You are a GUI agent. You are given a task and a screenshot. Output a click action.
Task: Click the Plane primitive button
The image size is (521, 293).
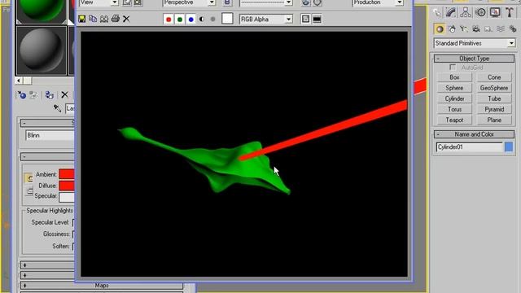pyautogui.click(x=494, y=120)
